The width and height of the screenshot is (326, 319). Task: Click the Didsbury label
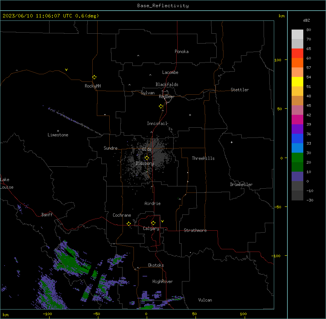point(145,163)
